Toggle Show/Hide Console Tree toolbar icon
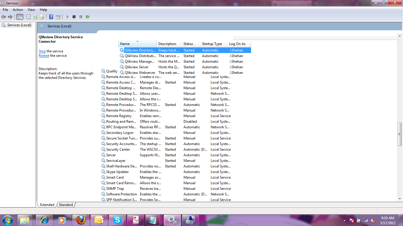The image size is (403, 226). (x=20, y=17)
